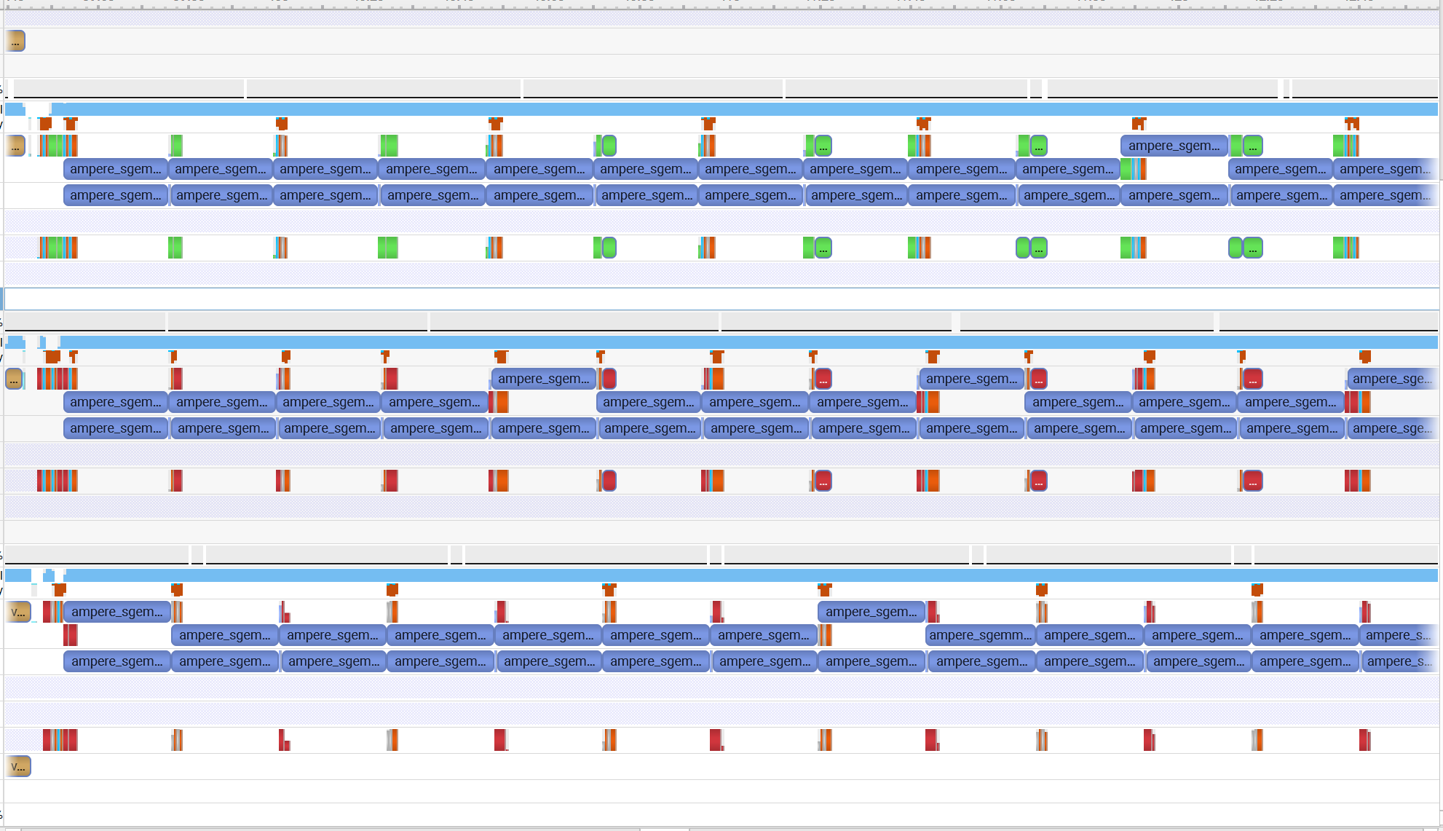Click the last green '...' block on the upper green row

click(x=1253, y=146)
